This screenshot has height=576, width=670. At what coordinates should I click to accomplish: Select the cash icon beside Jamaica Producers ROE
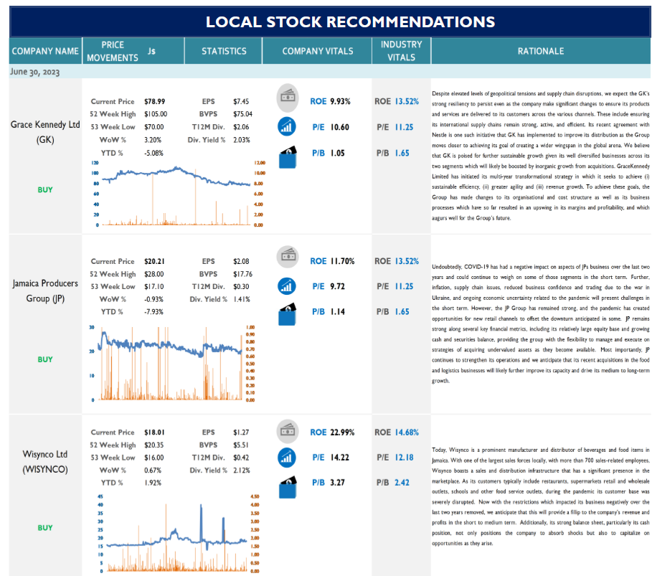coord(288,257)
